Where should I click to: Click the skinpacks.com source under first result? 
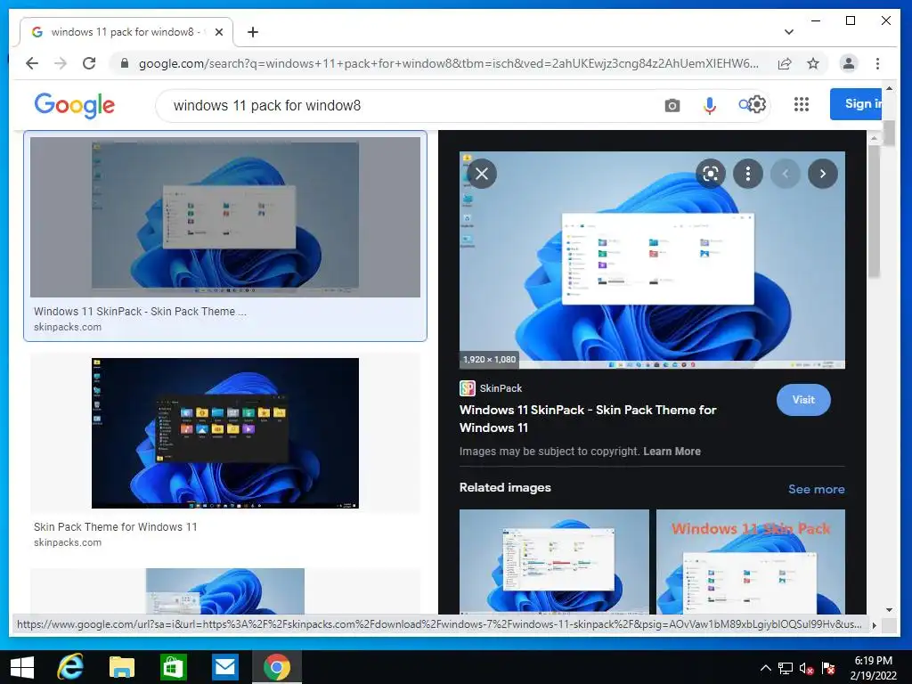(x=68, y=327)
